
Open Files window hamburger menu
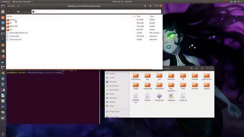point(202,68)
